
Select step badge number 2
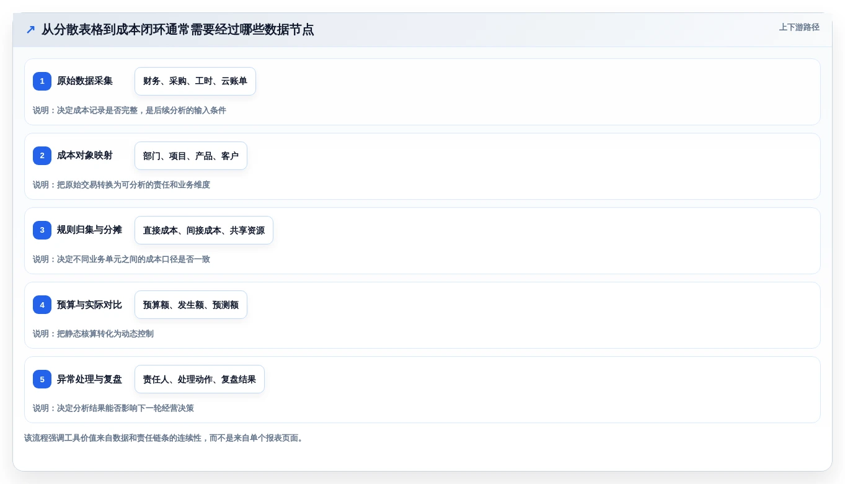42,156
